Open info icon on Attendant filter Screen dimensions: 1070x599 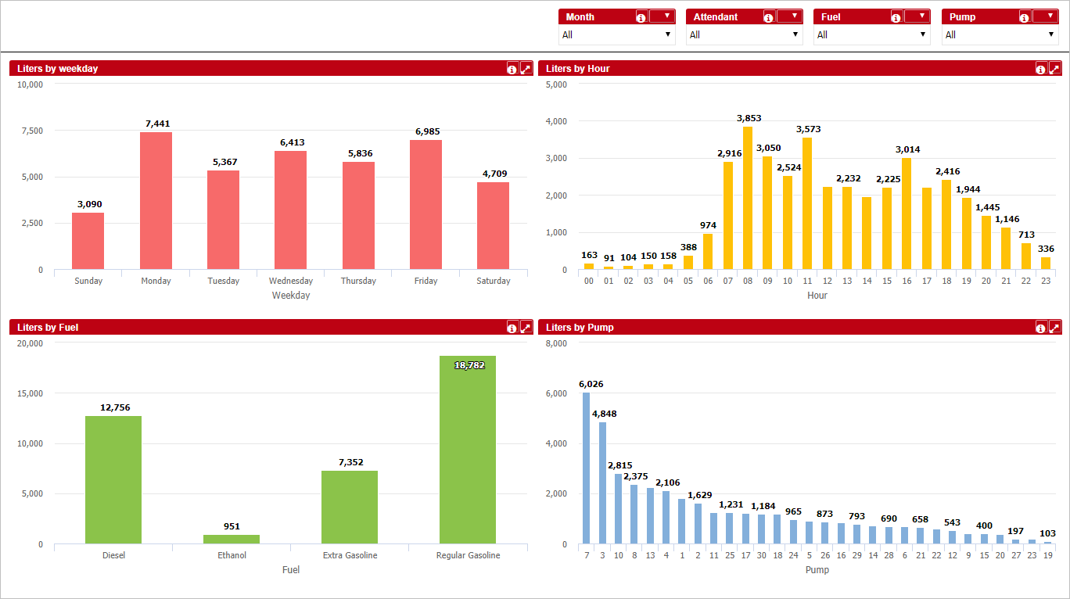coord(769,17)
